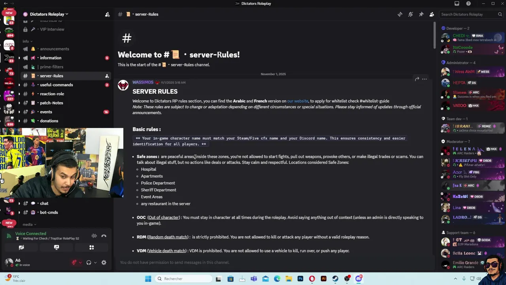Open the Discord help icon
Viewport: 506px width, 285px height.
468,4
